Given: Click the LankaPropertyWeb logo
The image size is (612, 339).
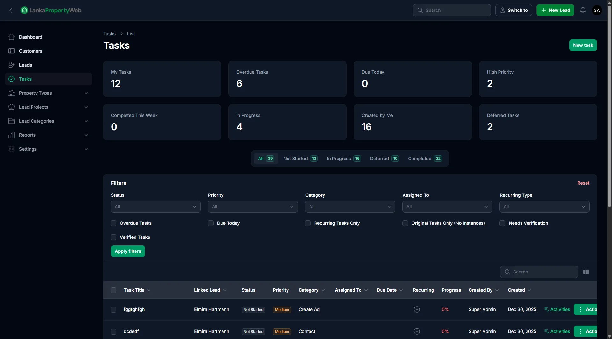Looking at the screenshot, I should (x=51, y=10).
